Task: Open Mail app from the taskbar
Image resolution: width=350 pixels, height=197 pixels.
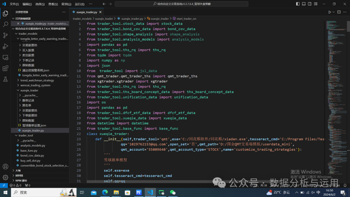Action: (94, 192)
